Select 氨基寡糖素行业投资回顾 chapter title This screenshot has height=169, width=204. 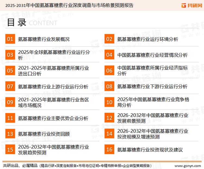[x=44, y=134]
